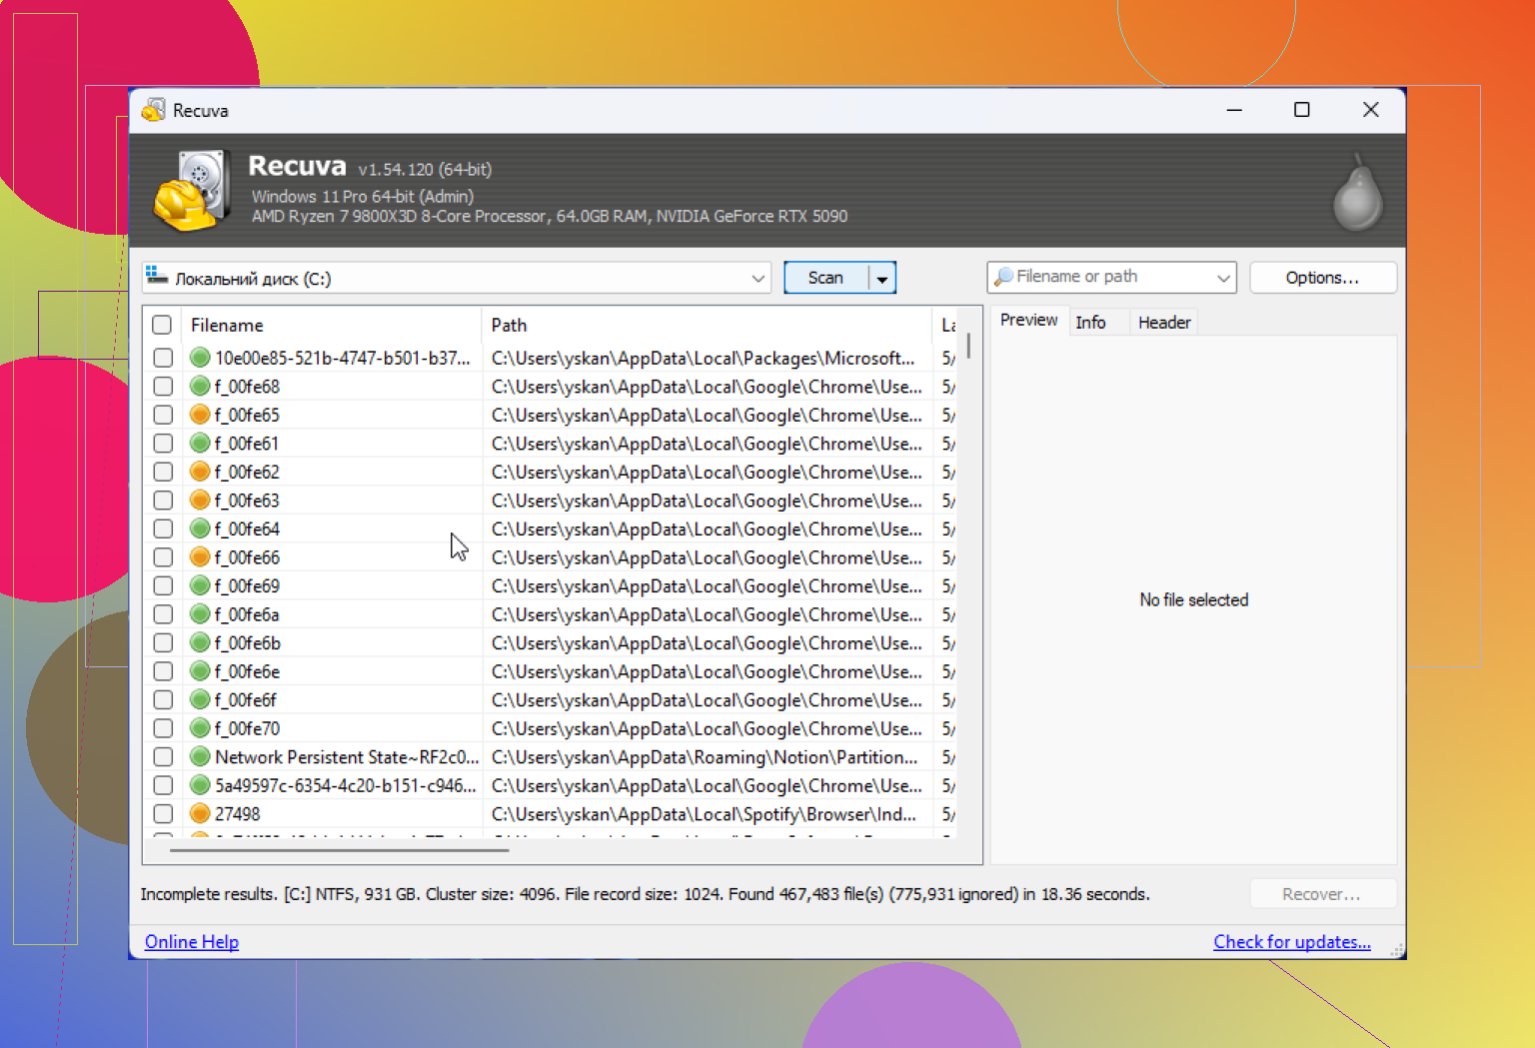Tick the select-all checkbox in the Filename header
Image resolution: width=1535 pixels, height=1048 pixels.
click(x=162, y=325)
